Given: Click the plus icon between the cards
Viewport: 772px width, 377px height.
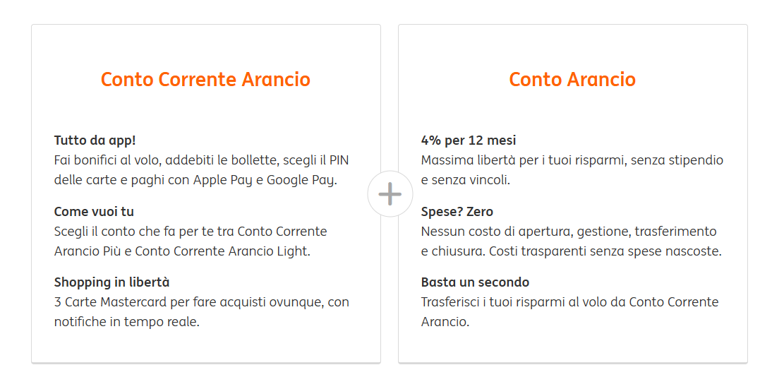Looking at the screenshot, I should coord(390,193).
